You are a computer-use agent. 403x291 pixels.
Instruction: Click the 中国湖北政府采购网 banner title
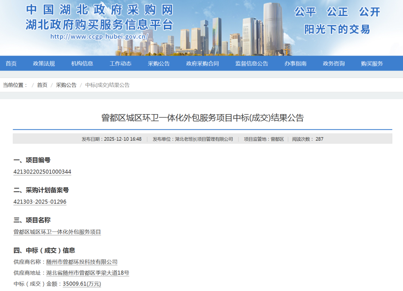100,10
